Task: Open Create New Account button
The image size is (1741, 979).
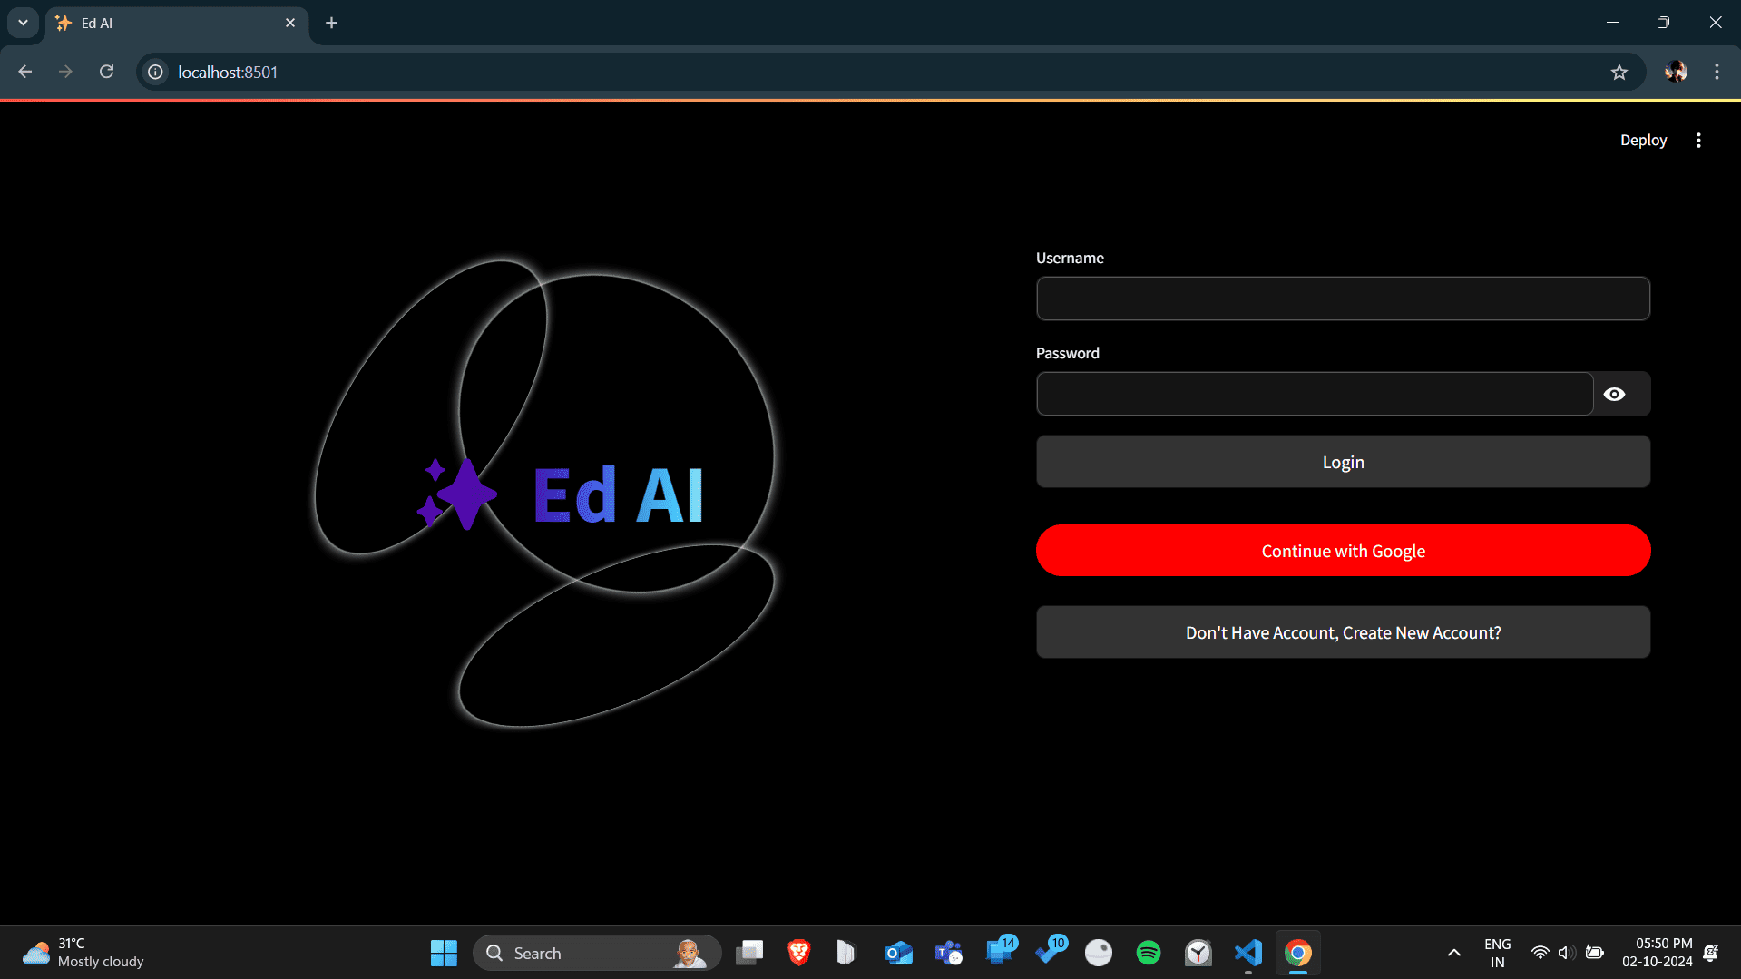Action: pyautogui.click(x=1343, y=632)
